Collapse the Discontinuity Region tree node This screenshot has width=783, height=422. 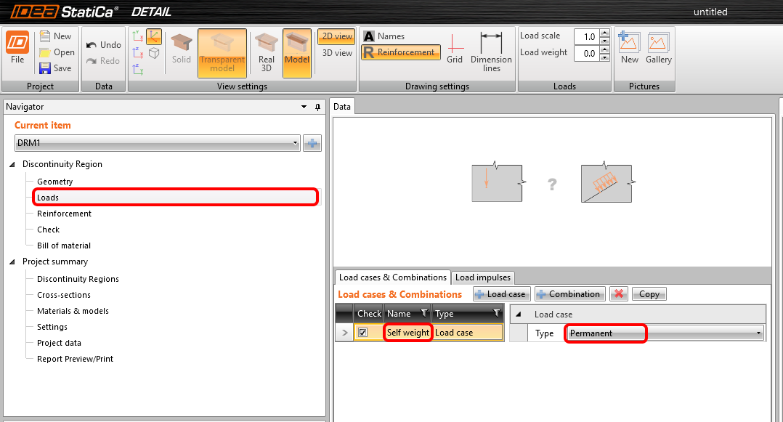[x=12, y=164]
